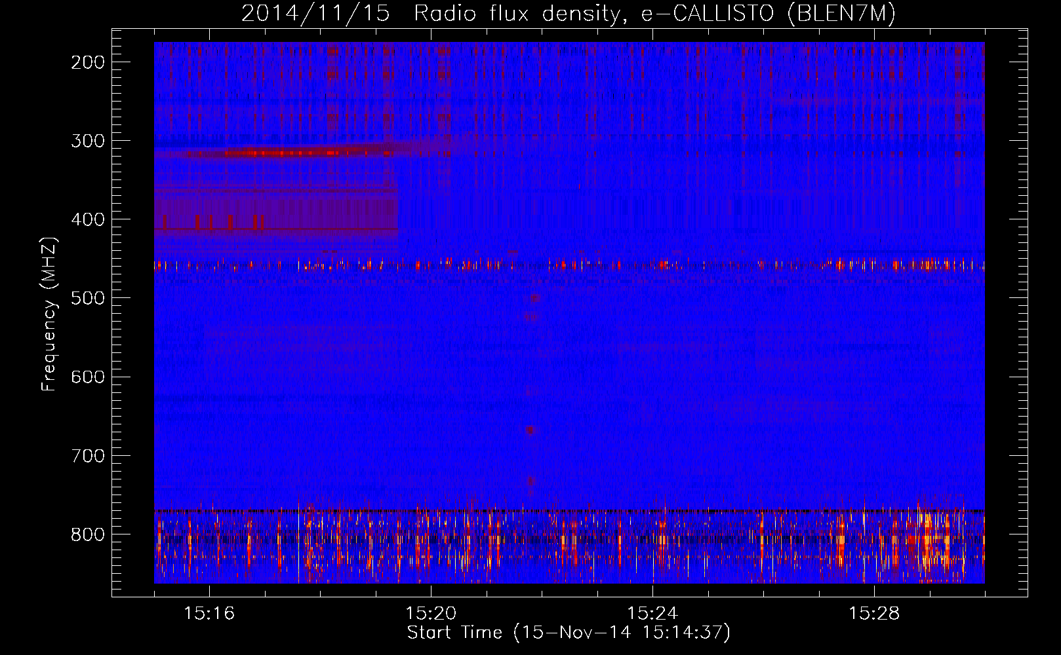
Task: Click the 300 frequency tick label
Action: coord(88,141)
